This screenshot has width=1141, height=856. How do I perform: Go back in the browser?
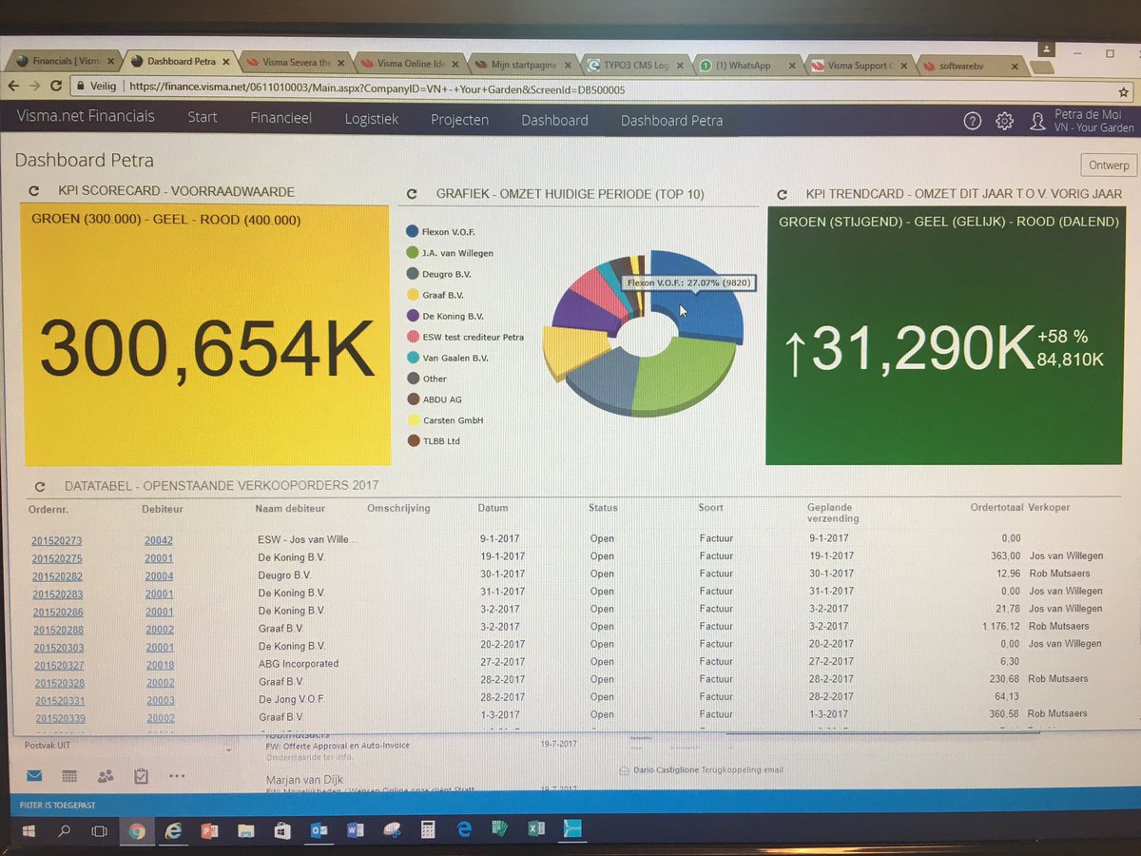[x=13, y=87]
